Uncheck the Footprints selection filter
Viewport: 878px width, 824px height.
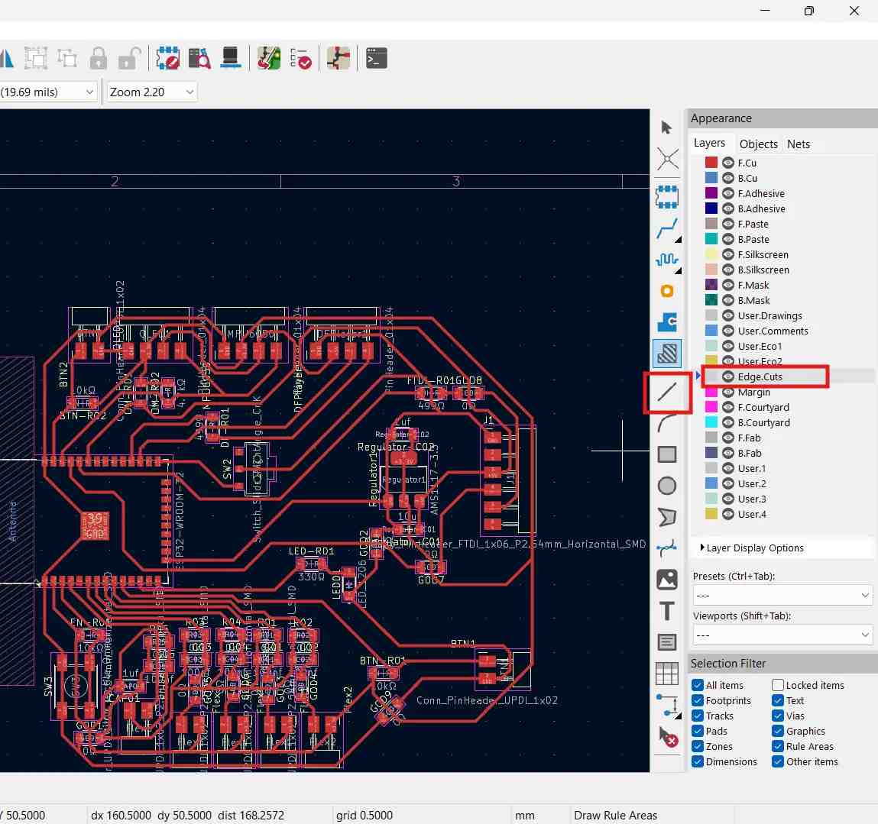(x=698, y=700)
